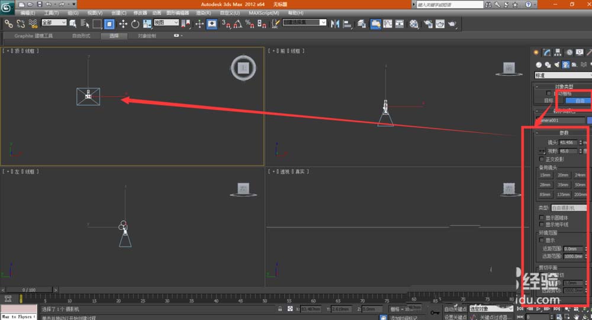Open the MAXScript(M) menu

coord(263,13)
